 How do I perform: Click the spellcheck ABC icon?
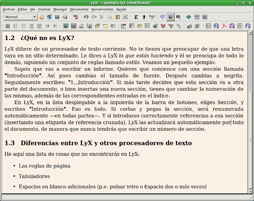[75, 17]
